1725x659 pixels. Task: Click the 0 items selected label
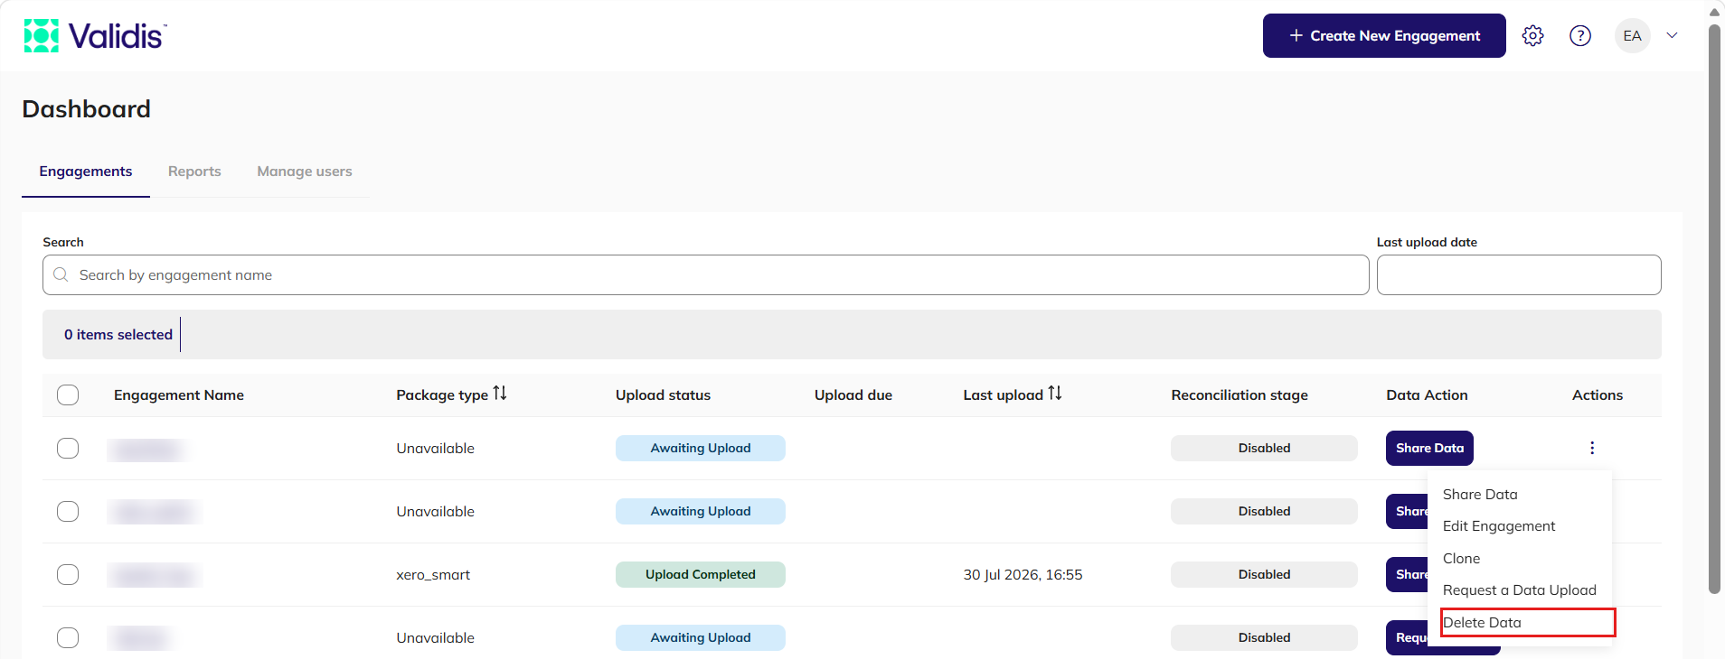[x=118, y=335]
